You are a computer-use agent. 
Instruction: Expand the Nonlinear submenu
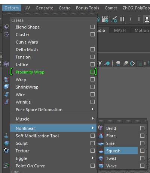tap(53, 128)
